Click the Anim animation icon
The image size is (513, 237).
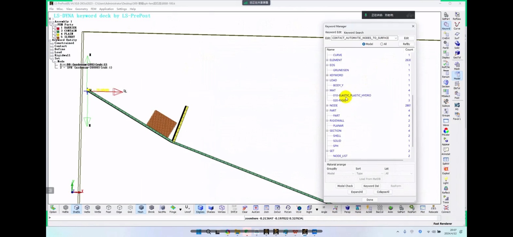tap(390, 209)
